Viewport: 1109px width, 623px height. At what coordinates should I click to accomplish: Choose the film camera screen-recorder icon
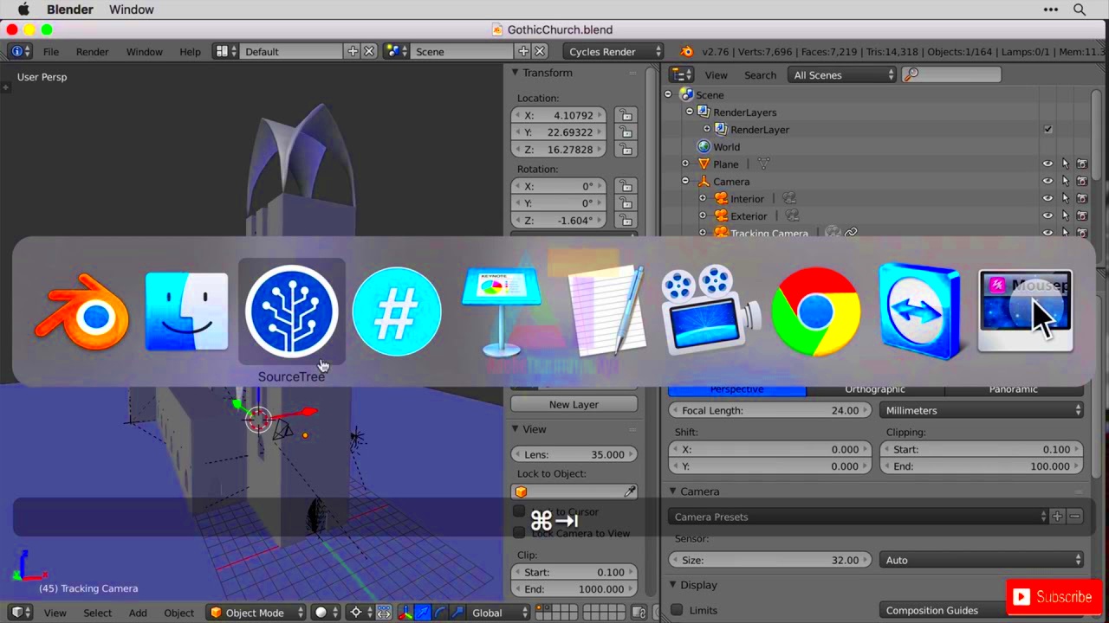pos(710,311)
